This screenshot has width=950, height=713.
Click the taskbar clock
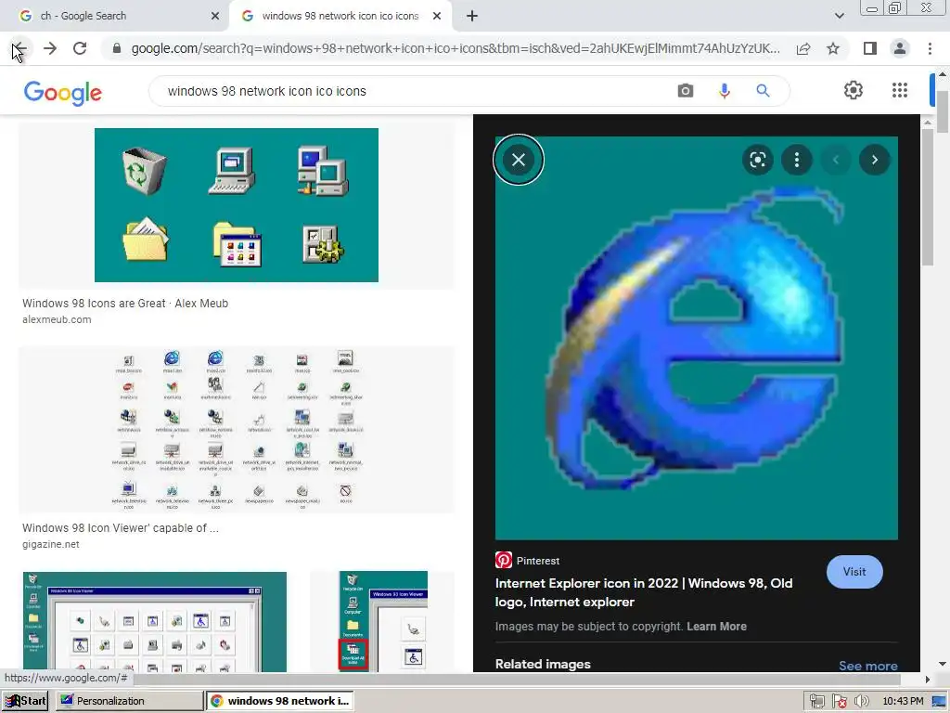coord(903,701)
